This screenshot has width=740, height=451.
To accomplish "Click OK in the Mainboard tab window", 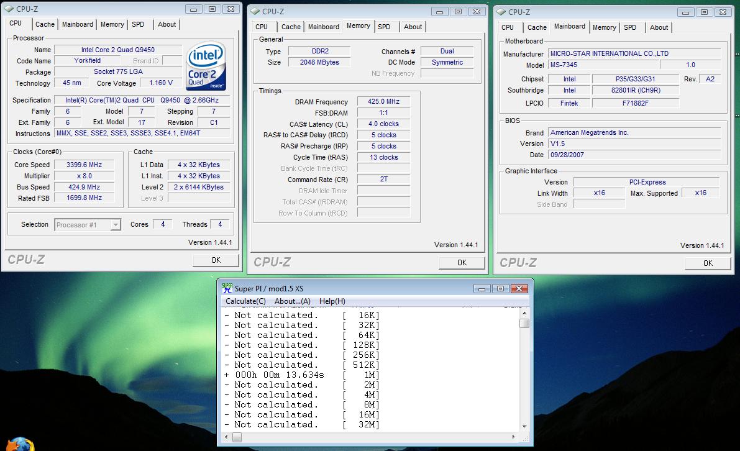I will click(x=708, y=263).
